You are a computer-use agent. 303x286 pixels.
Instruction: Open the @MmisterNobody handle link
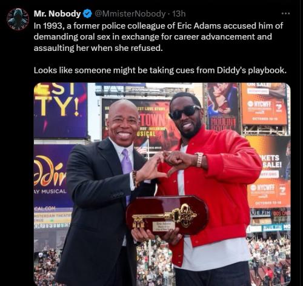click(x=130, y=14)
